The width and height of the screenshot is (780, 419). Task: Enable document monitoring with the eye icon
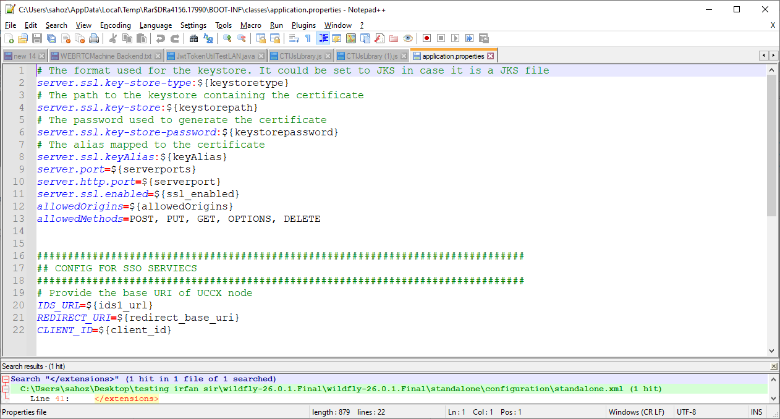(x=407, y=38)
